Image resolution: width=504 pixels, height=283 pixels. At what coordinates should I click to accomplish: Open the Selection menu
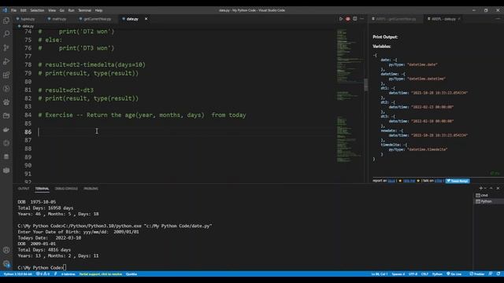click(x=37, y=10)
